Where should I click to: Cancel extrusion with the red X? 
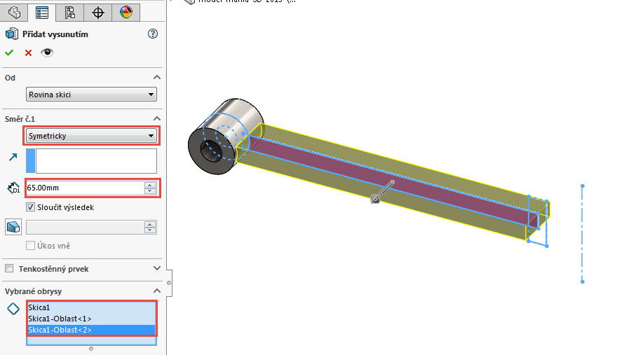coord(28,53)
